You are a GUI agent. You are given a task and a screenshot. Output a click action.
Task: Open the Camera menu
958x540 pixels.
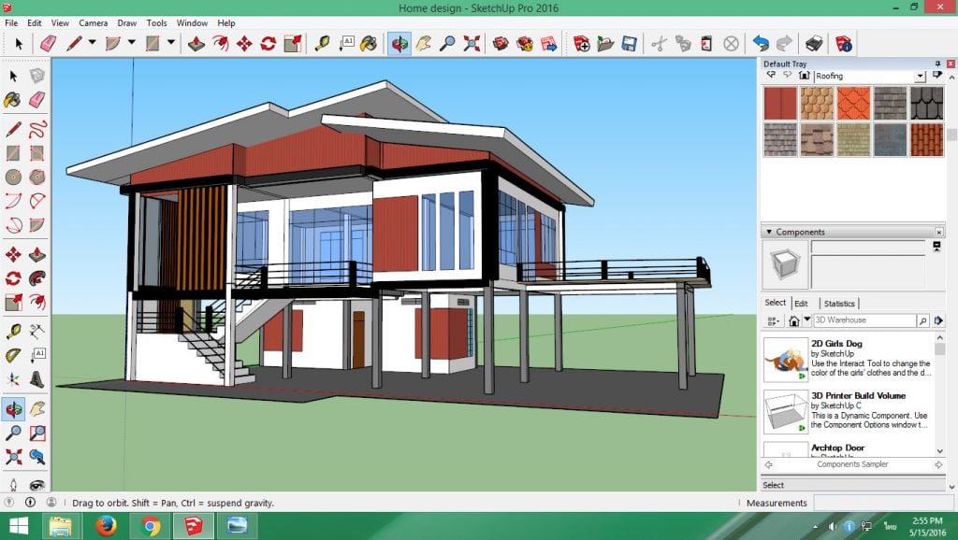93,22
